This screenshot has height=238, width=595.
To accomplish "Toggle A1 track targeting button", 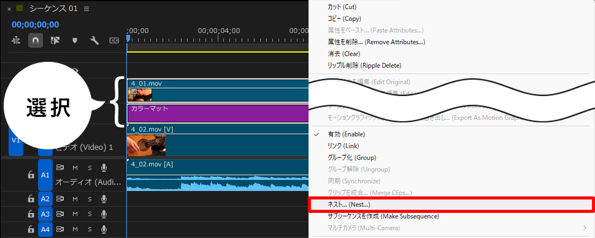I will click(x=45, y=175).
